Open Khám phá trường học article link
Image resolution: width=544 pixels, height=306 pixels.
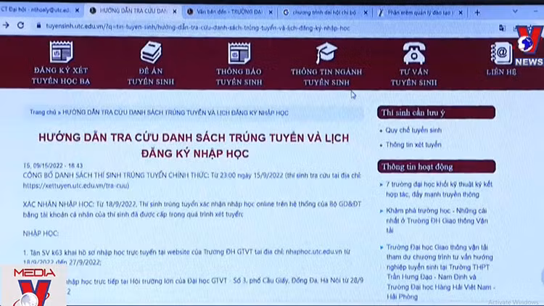pyautogui.click(x=437, y=220)
